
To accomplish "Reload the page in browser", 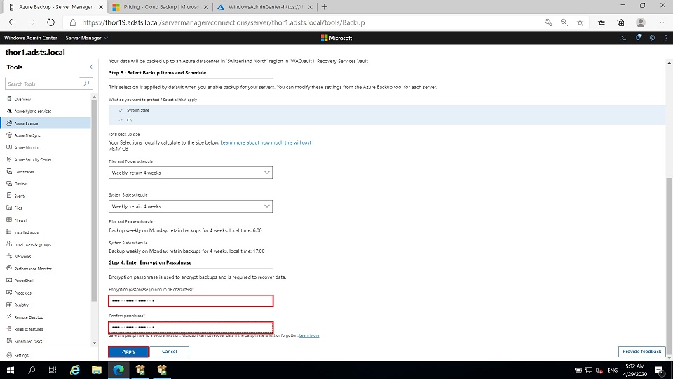I will [50, 22].
